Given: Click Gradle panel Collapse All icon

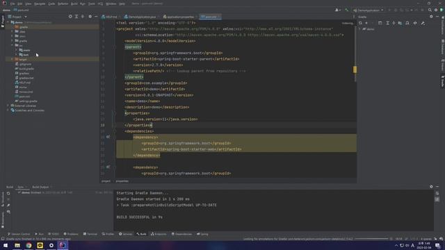Looking at the screenshot, I should tap(394, 23).
